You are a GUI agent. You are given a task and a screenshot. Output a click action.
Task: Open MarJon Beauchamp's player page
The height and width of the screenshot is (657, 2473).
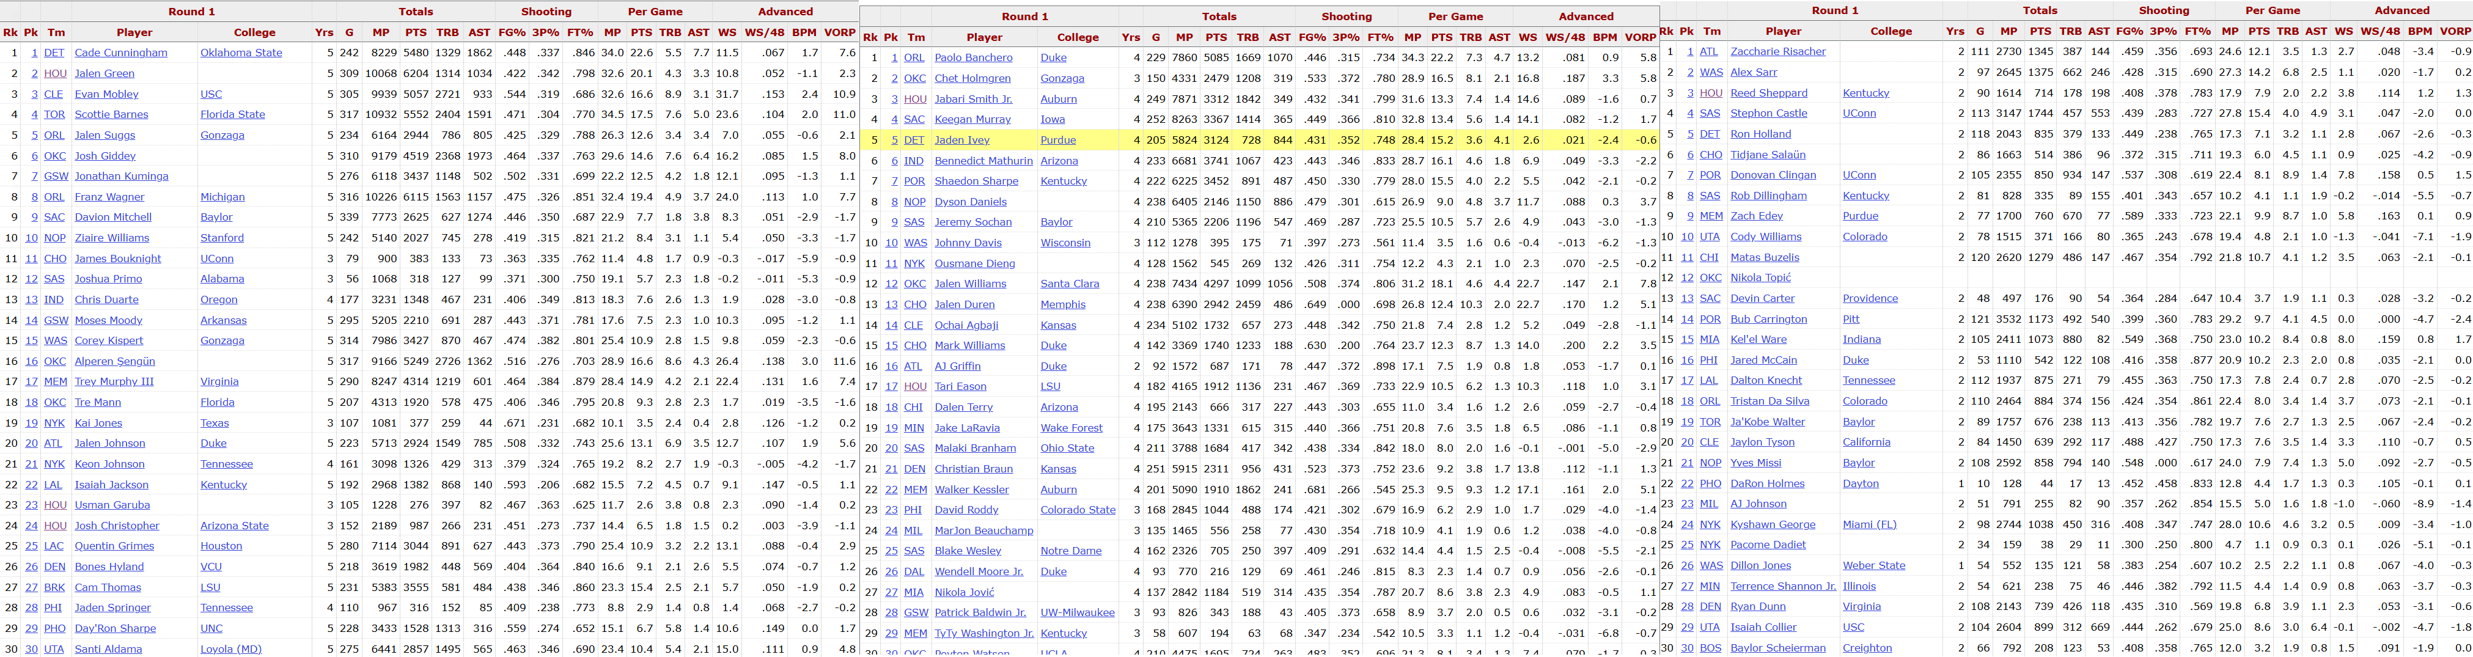[x=984, y=530]
